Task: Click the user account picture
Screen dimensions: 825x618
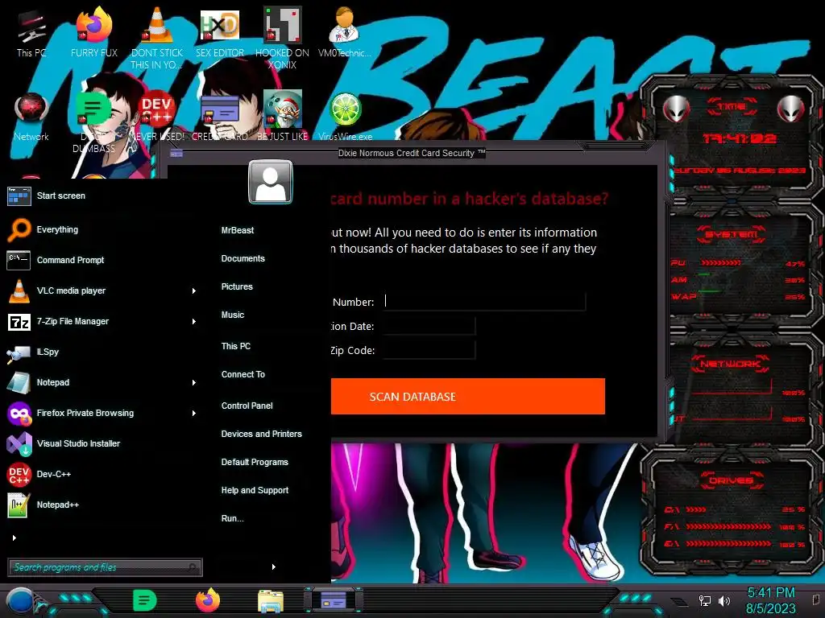Action: [271, 182]
